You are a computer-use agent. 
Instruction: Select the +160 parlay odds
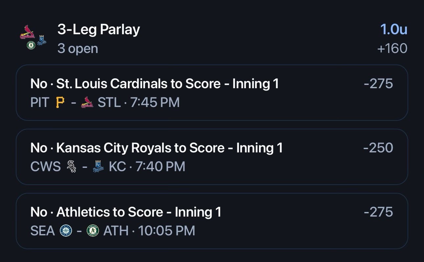392,48
